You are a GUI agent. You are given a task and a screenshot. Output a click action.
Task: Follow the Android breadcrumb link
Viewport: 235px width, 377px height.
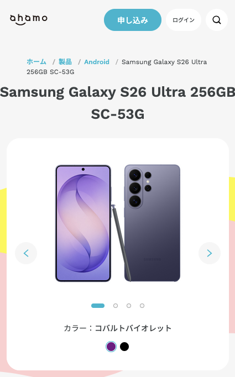point(97,62)
